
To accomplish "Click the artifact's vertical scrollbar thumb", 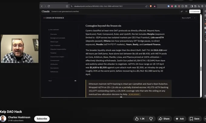I will tap(201, 69).
